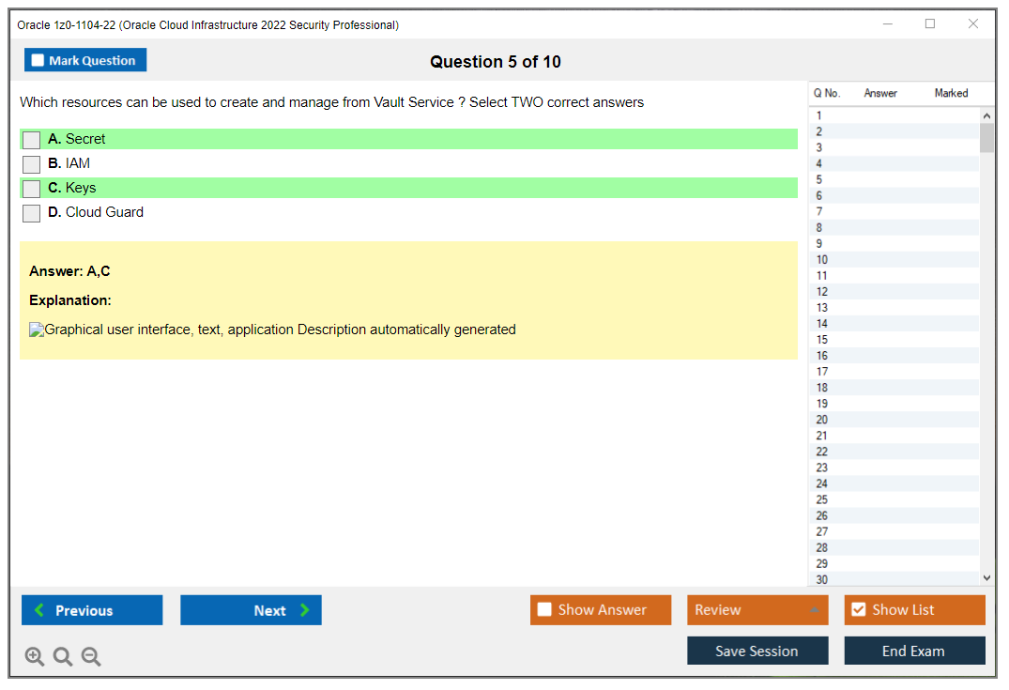Toggle the Mark Question checkbox

pyautogui.click(x=38, y=61)
